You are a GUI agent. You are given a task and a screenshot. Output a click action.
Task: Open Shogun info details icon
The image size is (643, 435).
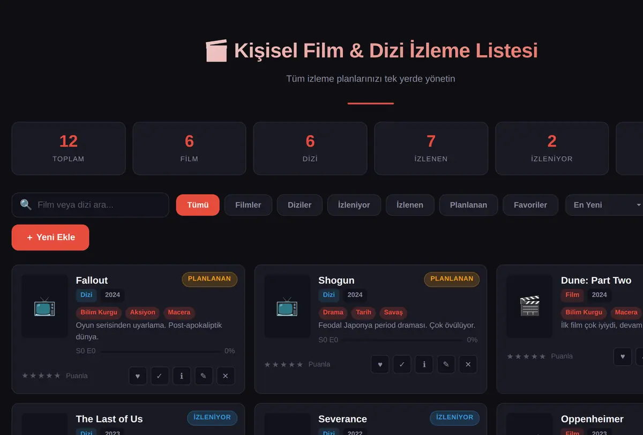point(424,364)
